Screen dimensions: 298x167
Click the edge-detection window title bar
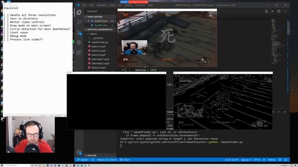point(223,73)
